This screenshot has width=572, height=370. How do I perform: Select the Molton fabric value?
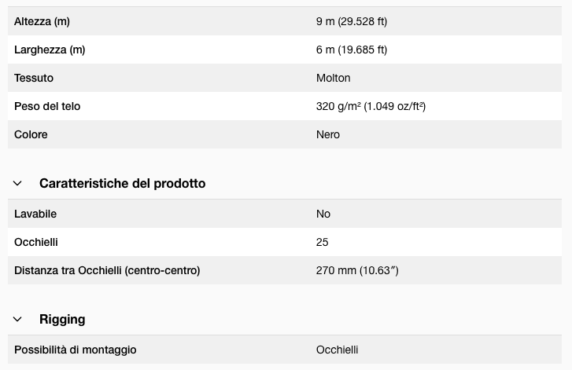[x=333, y=78]
